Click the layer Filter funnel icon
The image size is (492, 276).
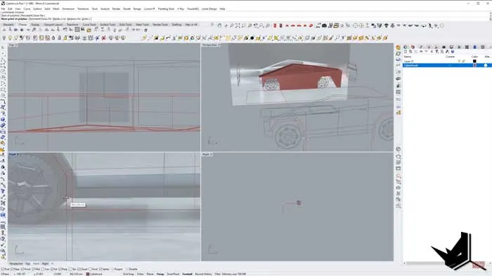point(436,52)
